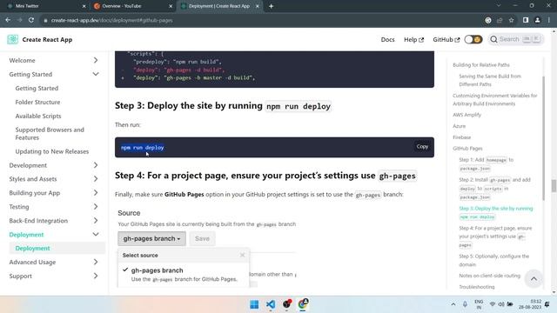The height and width of the screenshot is (313, 557).
Task: Open Step 5 domain configuration link
Action: point(493,260)
